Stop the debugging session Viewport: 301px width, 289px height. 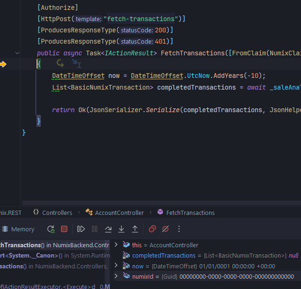coord(64,229)
